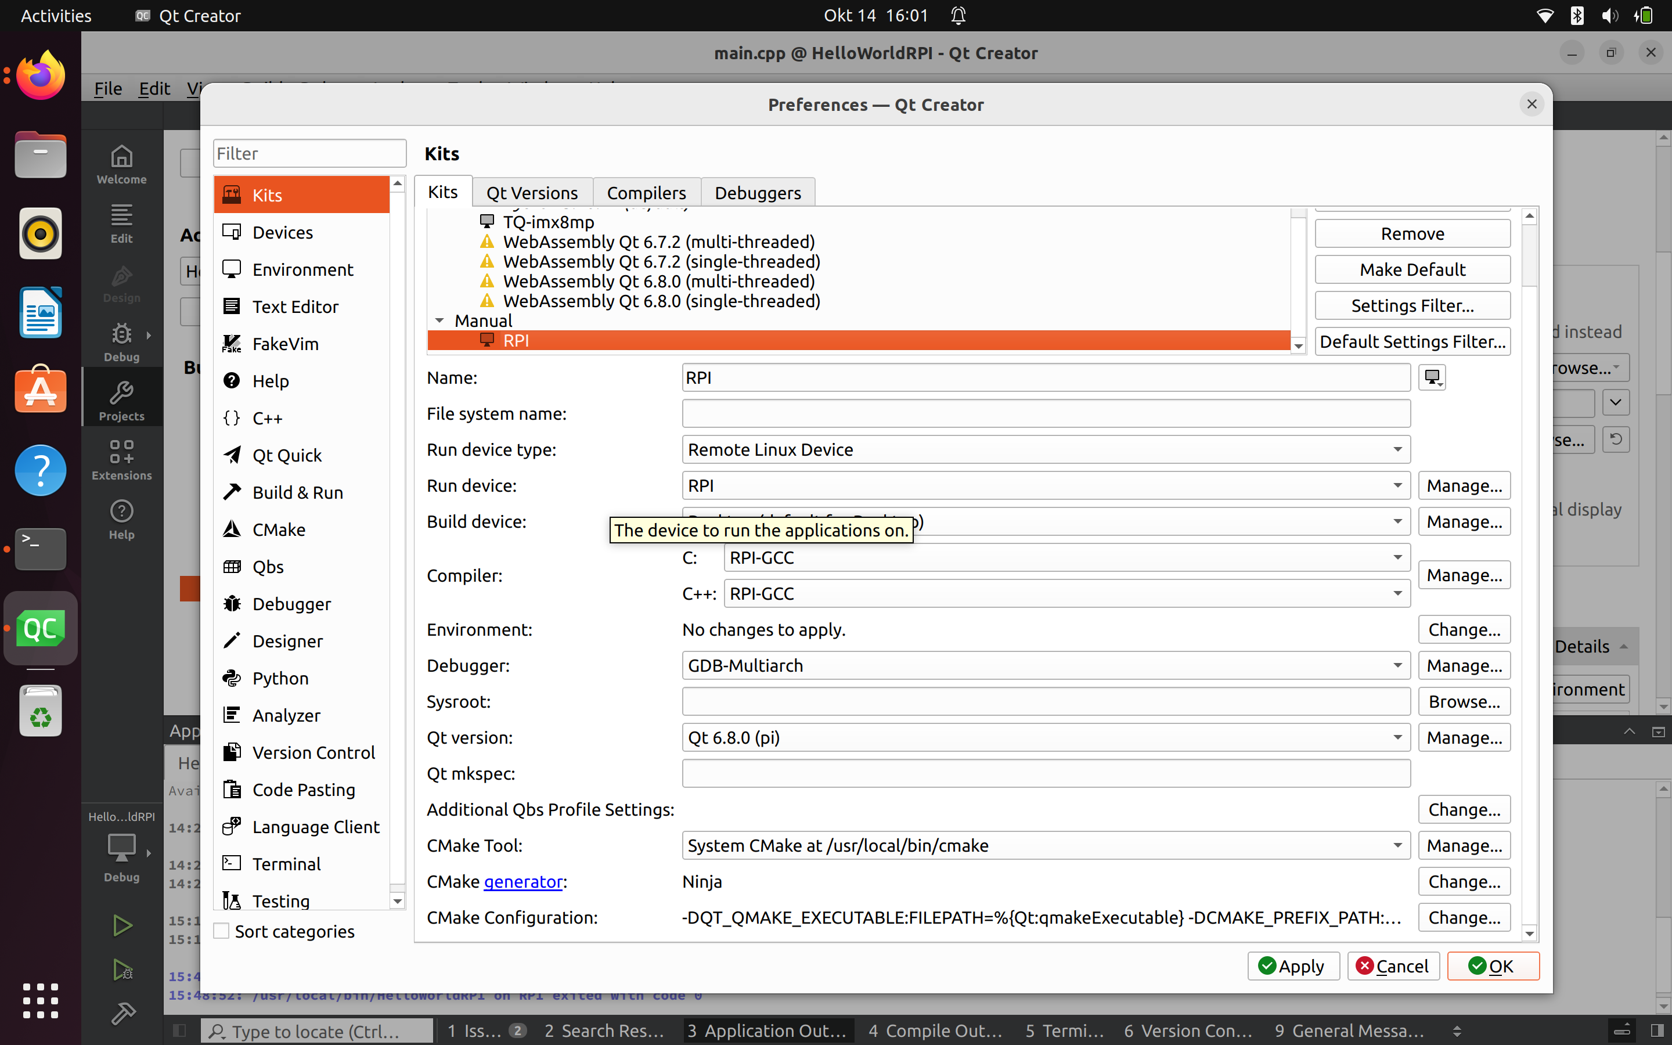
Task: Select Help category in preferences
Action: [302, 381]
